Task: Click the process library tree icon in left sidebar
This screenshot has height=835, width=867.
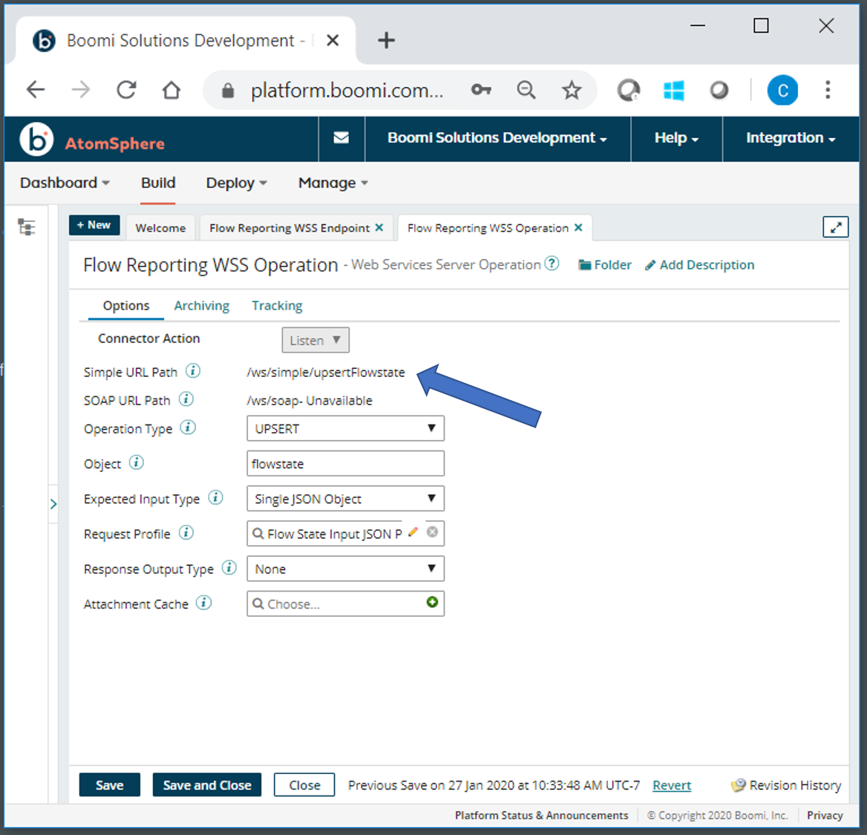Action: point(27,227)
